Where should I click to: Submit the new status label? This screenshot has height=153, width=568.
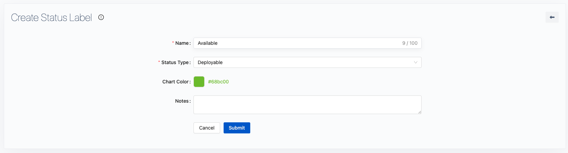tap(237, 128)
